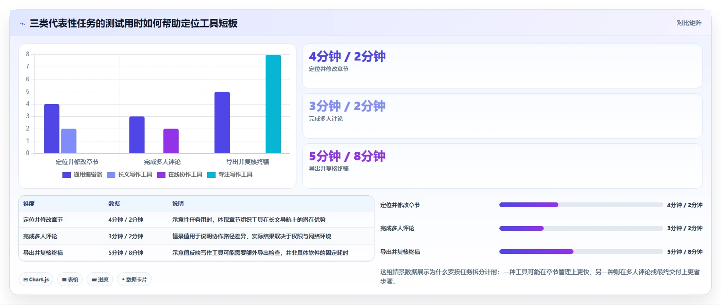Click the 数据 table column header
The height and width of the screenshot is (305, 721).
click(x=114, y=204)
